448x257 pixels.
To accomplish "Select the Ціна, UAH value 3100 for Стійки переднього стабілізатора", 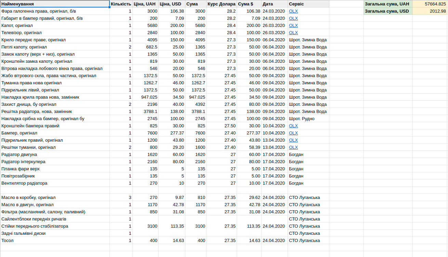I will (x=145, y=226).
